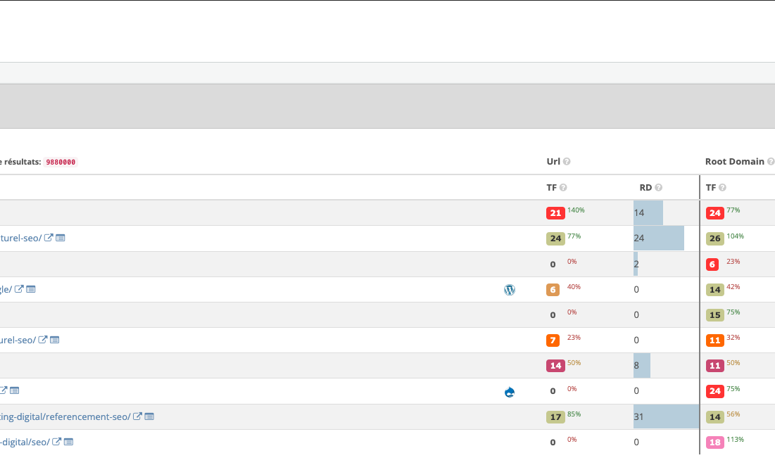The width and height of the screenshot is (775, 465).
Task: Open help icon beside Root Domain header
Action: (x=771, y=162)
